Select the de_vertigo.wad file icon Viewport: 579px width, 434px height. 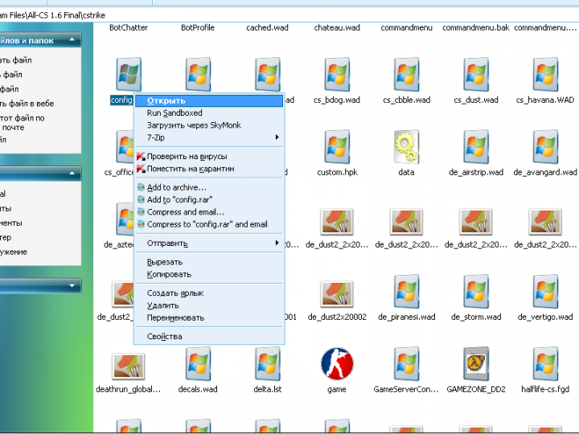click(545, 291)
